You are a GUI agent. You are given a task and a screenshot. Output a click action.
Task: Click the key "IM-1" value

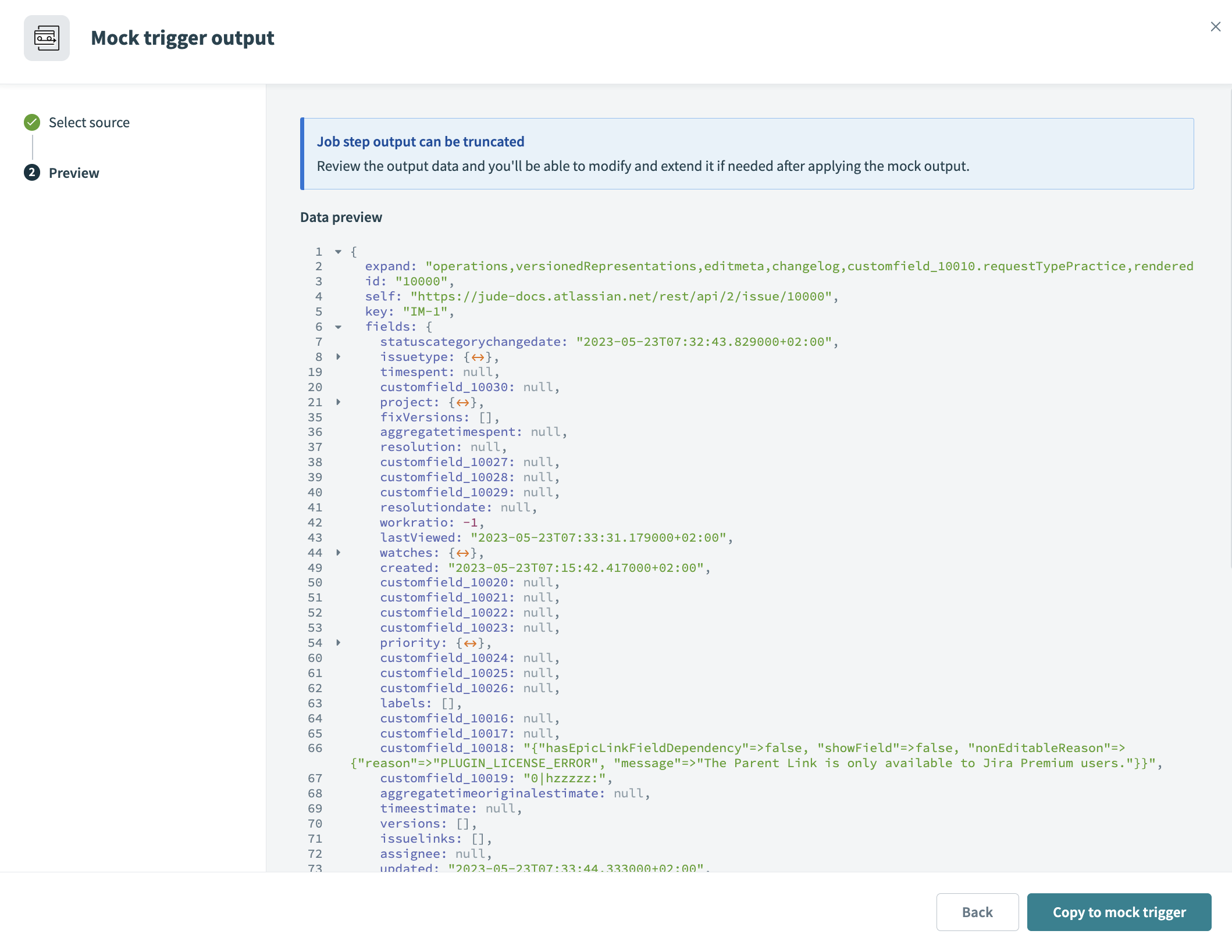(425, 312)
